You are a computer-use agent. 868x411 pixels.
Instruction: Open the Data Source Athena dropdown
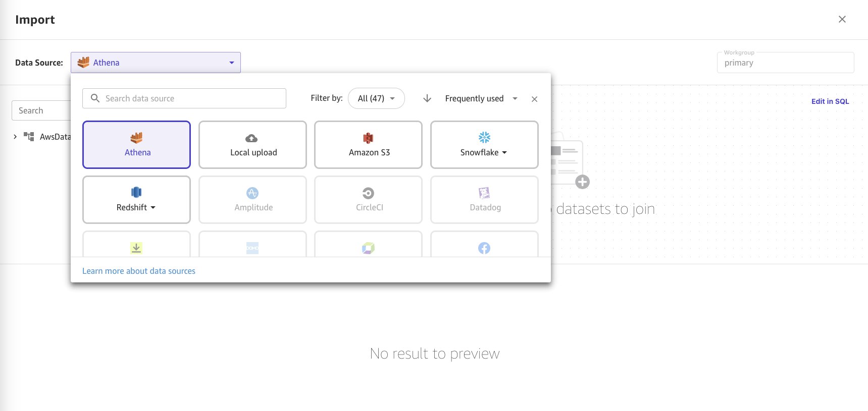click(x=156, y=63)
